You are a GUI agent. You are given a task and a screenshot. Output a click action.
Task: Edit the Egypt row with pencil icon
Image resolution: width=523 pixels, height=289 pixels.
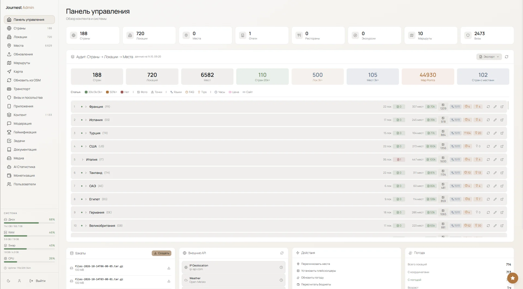[x=495, y=199]
